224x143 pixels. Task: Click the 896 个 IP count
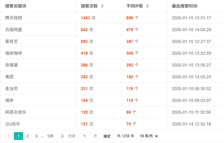(132, 18)
